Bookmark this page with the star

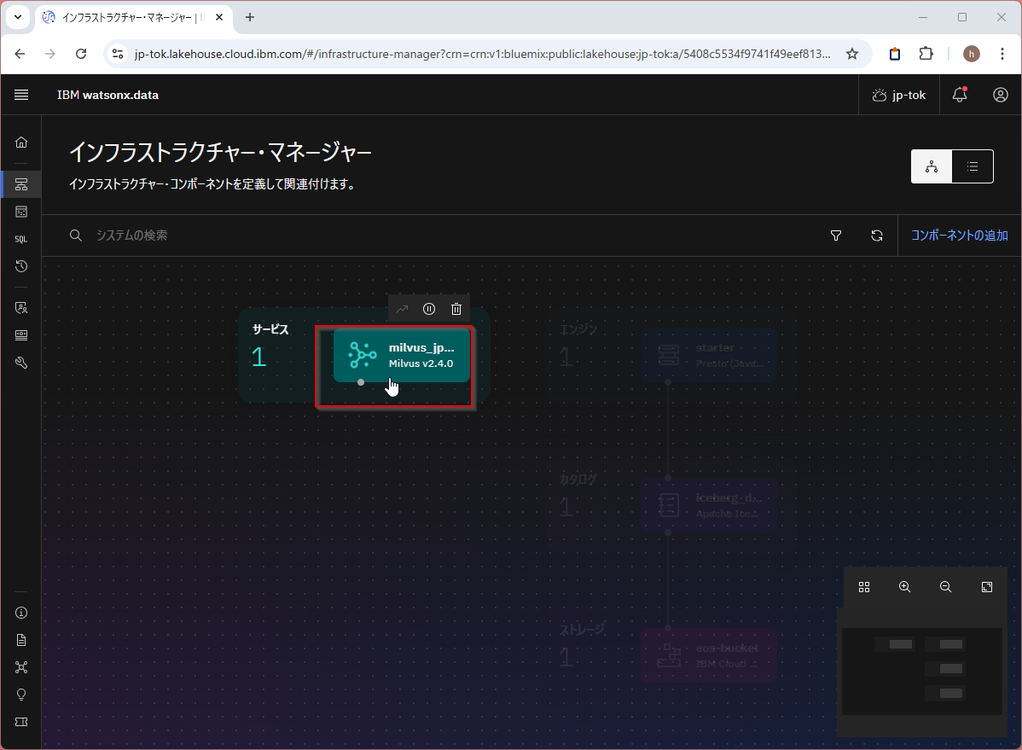click(852, 54)
